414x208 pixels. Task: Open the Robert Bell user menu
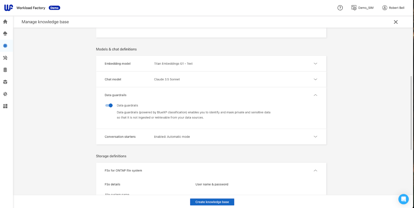(x=393, y=8)
